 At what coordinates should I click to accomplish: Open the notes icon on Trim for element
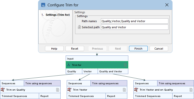point(125,65)
